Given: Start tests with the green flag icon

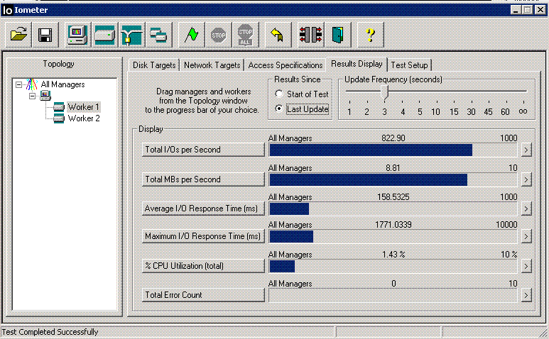Looking at the screenshot, I should 191,34.
